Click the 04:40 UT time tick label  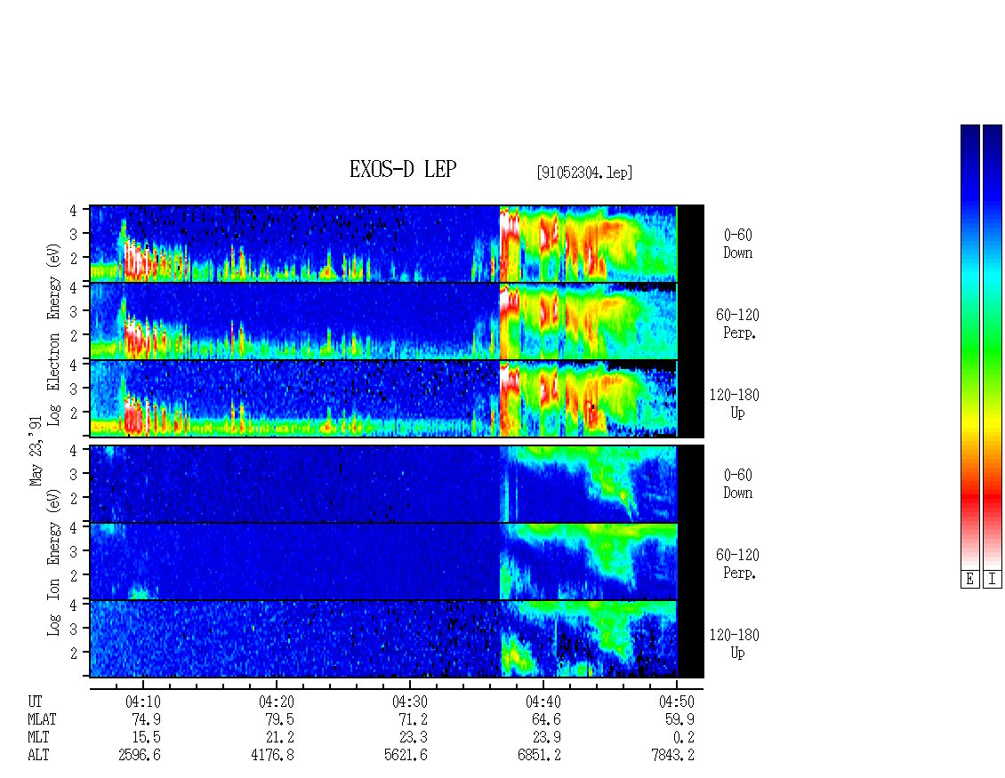pyautogui.click(x=543, y=702)
